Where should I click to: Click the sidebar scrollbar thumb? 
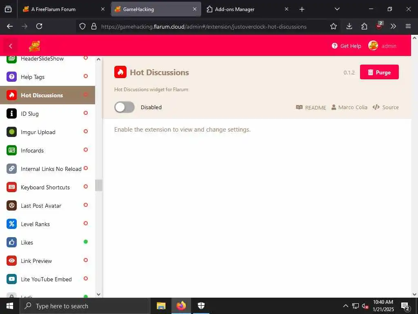coord(98,185)
